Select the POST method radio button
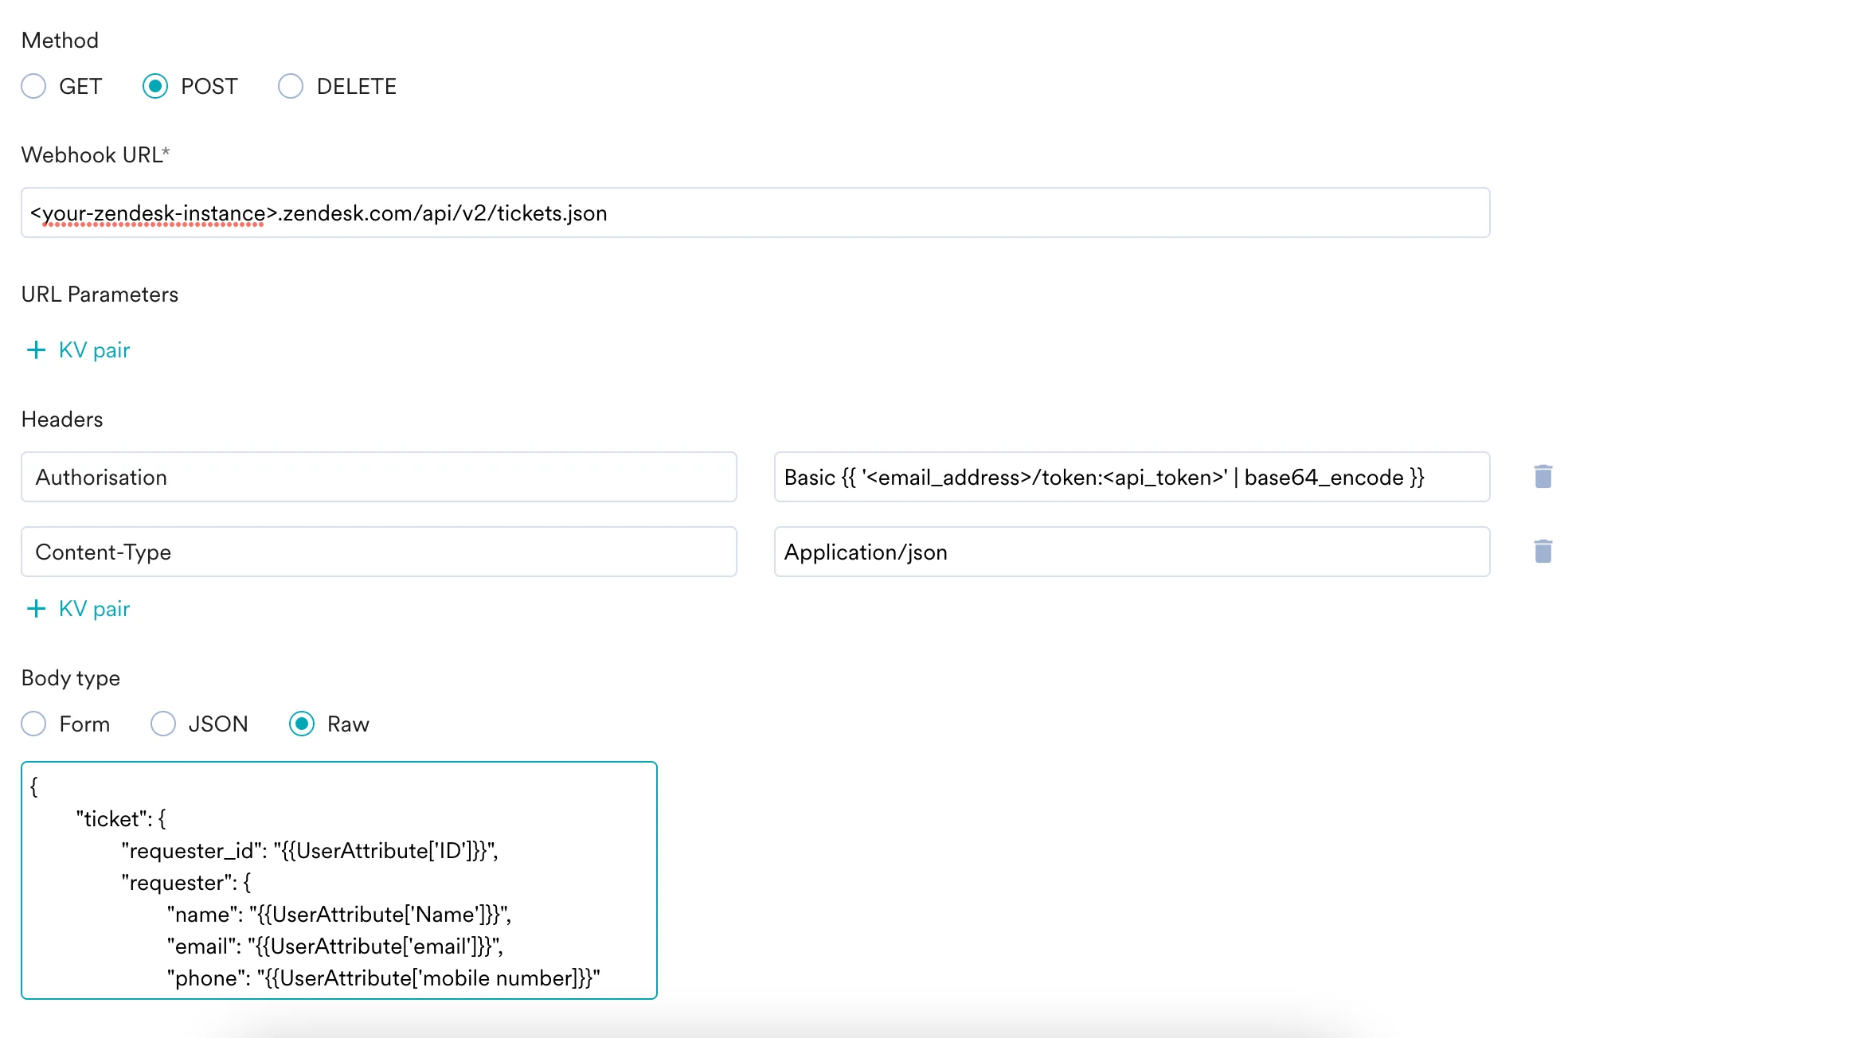 [155, 86]
